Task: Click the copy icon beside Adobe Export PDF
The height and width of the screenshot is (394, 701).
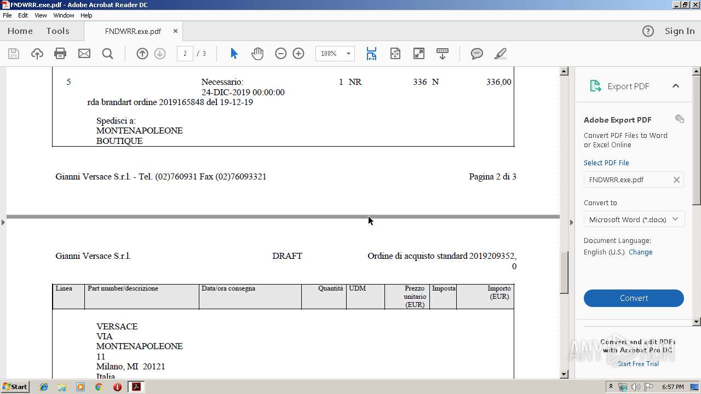Action: click(x=680, y=119)
